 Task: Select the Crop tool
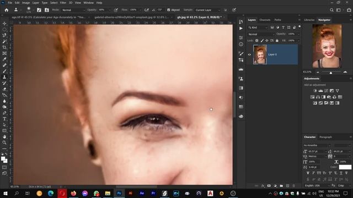[4, 47]
